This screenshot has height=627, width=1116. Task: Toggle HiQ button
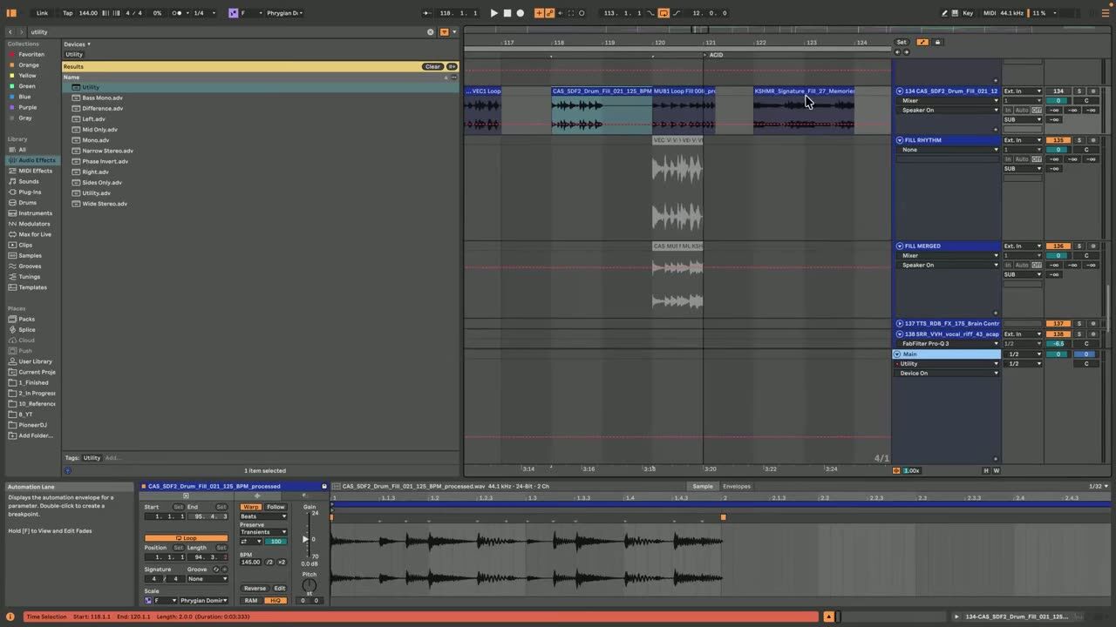click(276, 600)
